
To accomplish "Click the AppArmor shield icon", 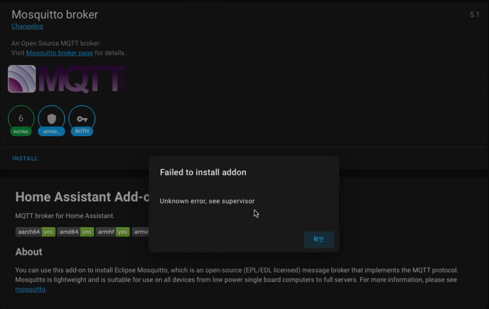I will (x=51, y=120).
